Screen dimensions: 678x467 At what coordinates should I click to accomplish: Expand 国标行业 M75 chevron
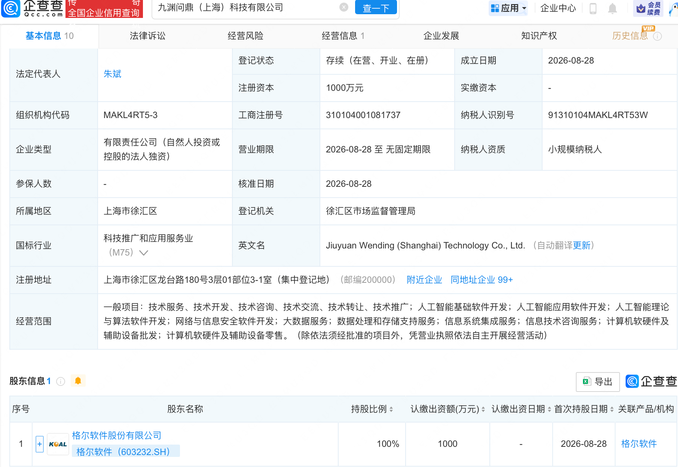144,253
